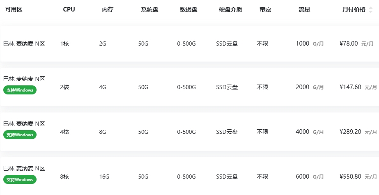Click the 6000 G/月 traffic value
This screenshot has width=379, height=195.
tap(310, 177)
